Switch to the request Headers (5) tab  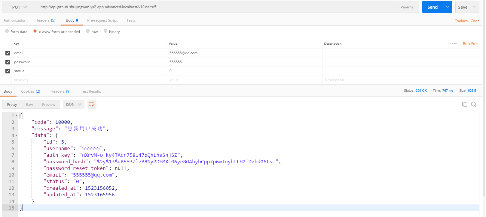pyautogui.click(x=45, y=20)
